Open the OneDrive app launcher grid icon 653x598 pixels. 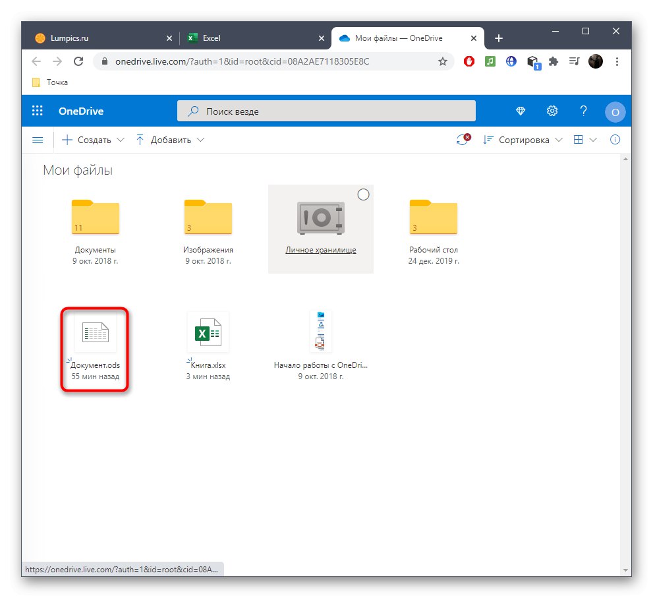37,111
